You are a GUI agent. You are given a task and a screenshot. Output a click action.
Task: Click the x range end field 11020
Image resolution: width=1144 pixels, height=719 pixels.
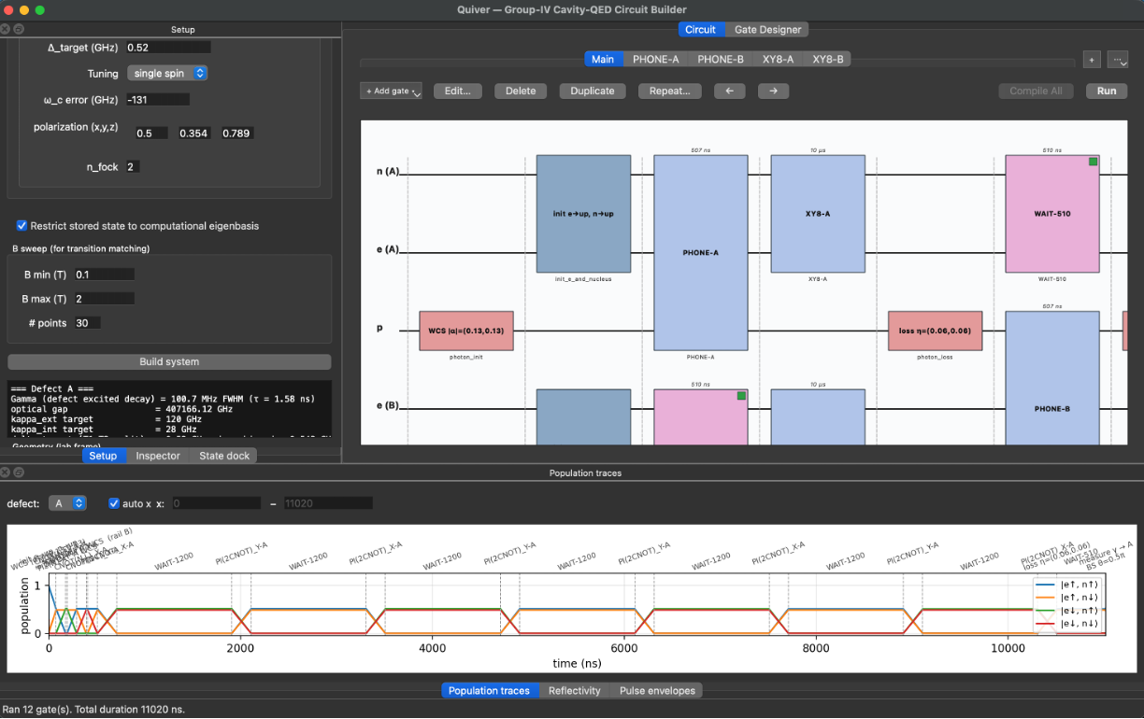(x=327, y=503)
